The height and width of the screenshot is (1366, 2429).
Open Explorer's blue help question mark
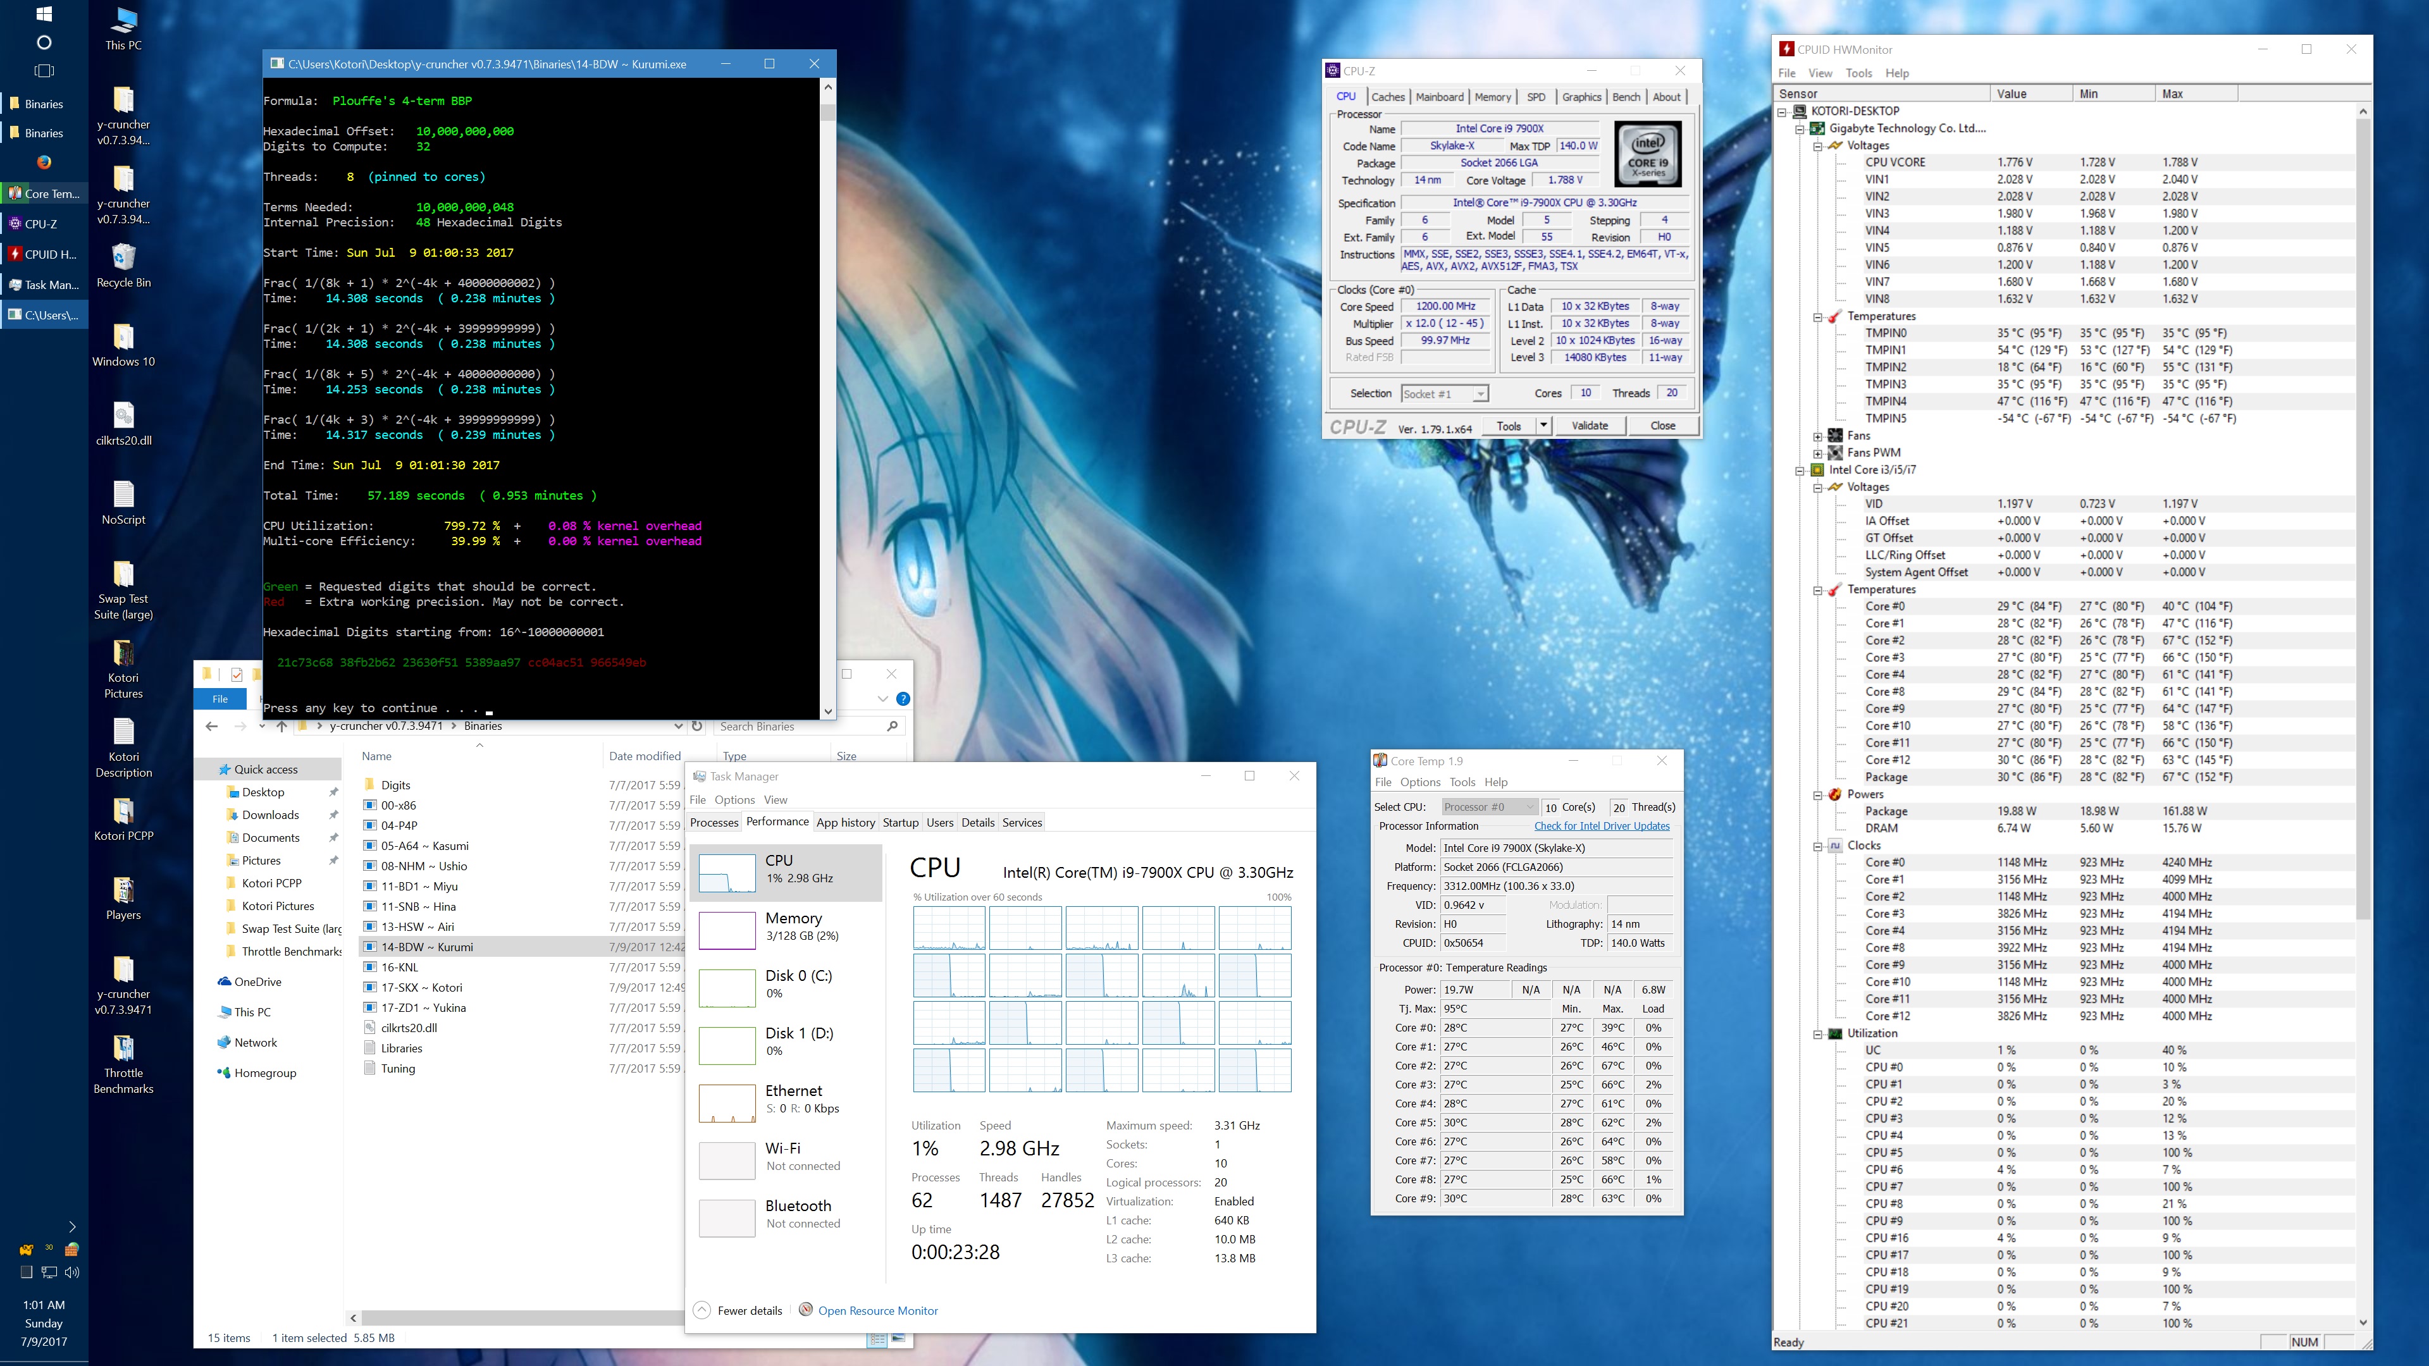coord(903,699)
